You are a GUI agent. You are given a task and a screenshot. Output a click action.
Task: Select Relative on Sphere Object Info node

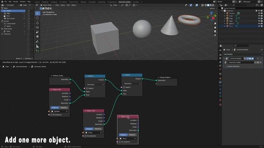(64, 108)
